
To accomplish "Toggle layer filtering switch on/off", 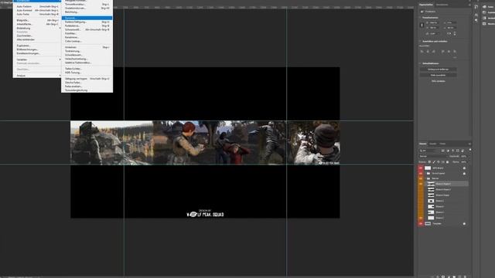I will click(x=470, y=150).
